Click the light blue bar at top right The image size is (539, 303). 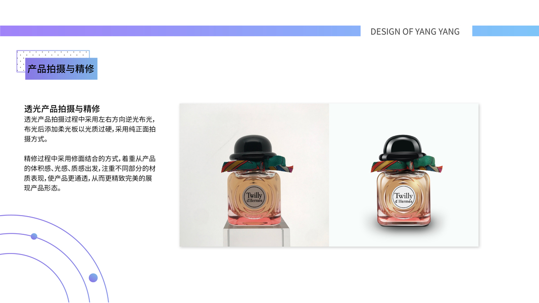(x=506, y=31)
